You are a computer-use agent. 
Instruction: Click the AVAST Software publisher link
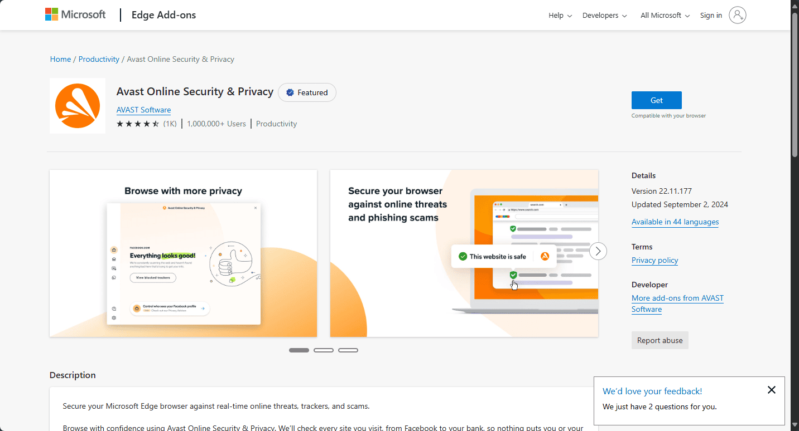tap(143, 110)
